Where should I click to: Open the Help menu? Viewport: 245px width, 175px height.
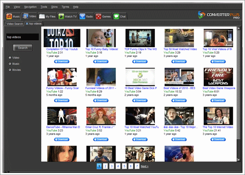tap(76, 7)
